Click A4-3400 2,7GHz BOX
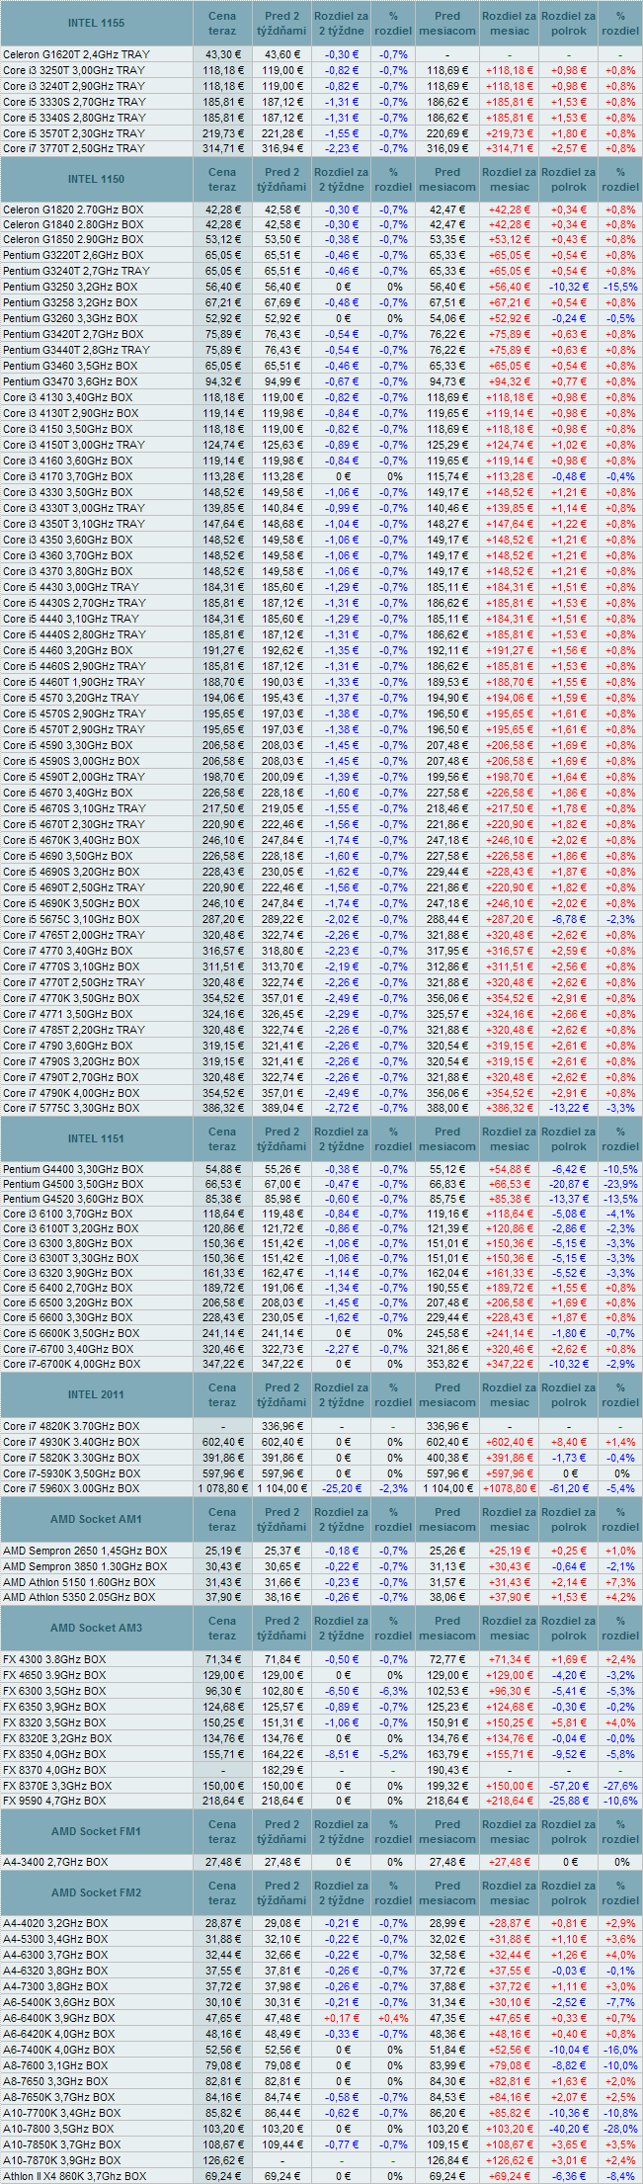This screenshot has width=643, height=2184. click(55, 1862)
